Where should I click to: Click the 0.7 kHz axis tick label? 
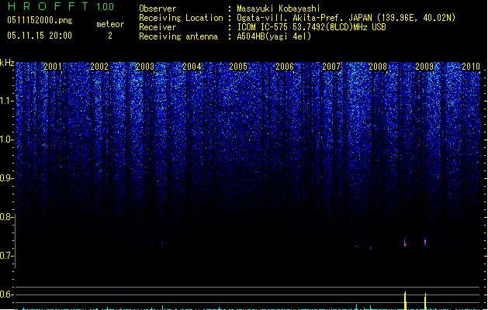[x=6, y=256]
